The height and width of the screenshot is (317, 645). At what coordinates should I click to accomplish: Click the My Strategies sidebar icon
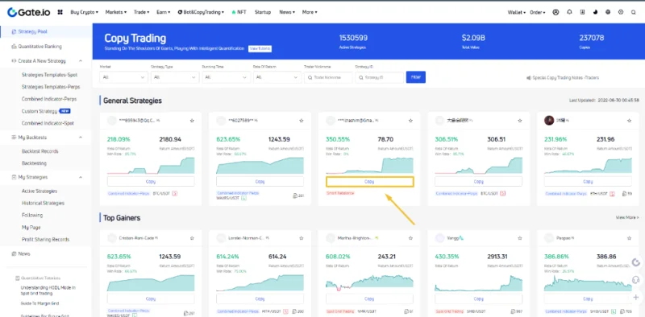14,177
